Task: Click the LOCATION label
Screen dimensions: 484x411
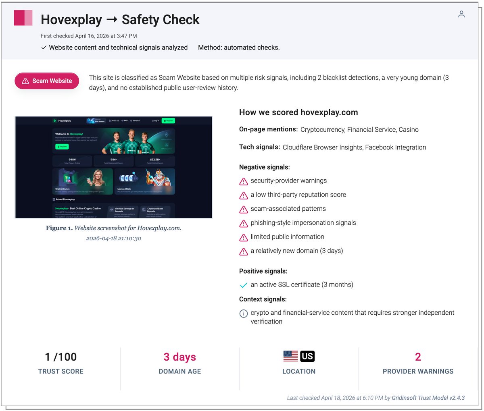Action: point(299,372)
